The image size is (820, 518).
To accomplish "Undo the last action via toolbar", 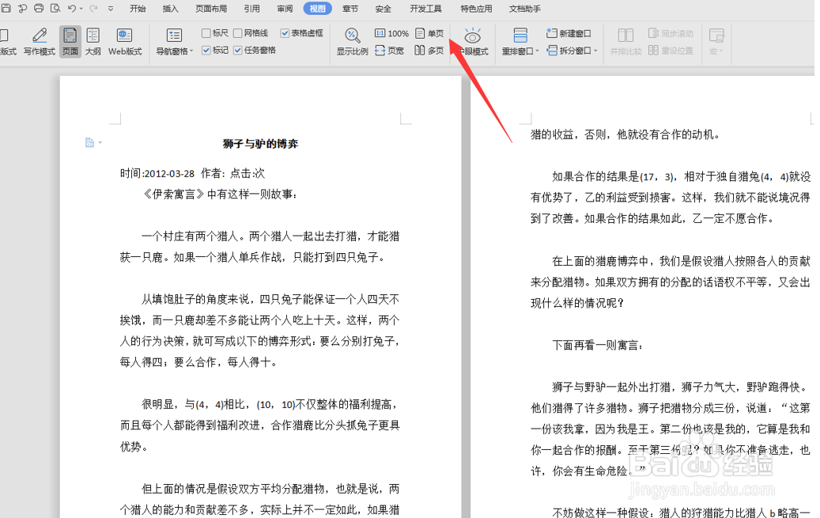I will tap(73, 9).
